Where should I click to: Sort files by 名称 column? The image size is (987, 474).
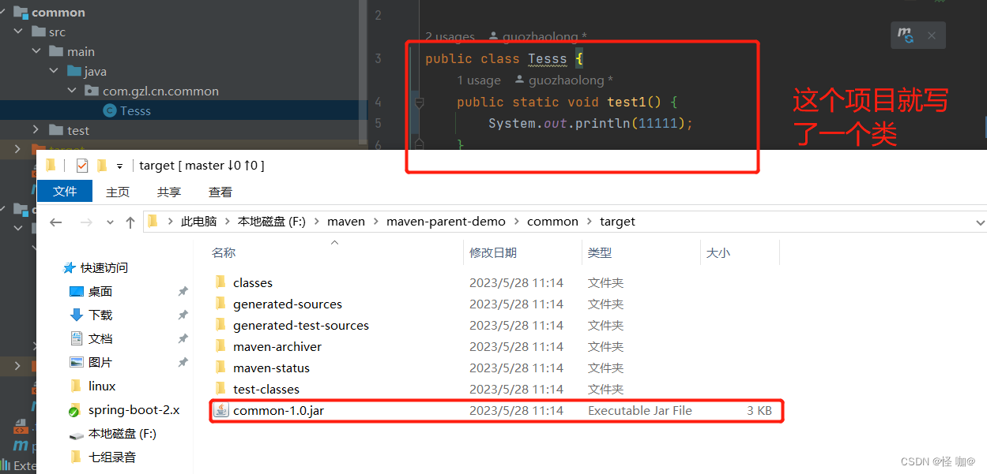224,252
